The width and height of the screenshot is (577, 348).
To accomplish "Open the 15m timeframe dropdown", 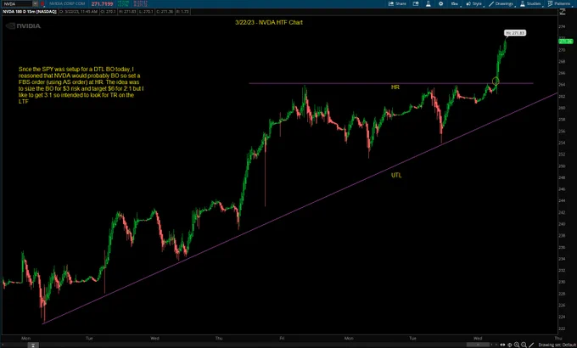I will [455, 3].
